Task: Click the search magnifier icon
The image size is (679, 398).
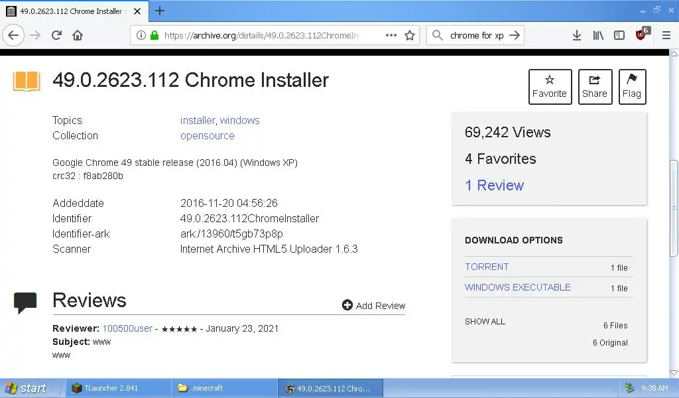Action: click(438, 35)
